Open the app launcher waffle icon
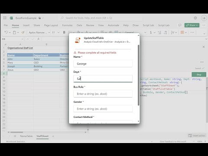This screenshot has width=208, height=156. 5,18
